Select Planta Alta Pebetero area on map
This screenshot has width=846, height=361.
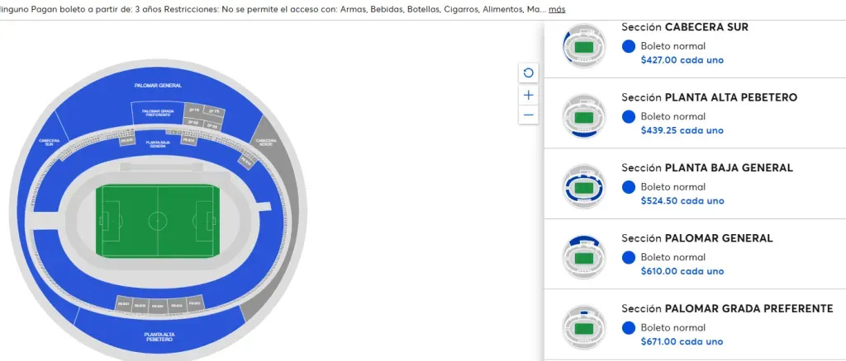156,335
